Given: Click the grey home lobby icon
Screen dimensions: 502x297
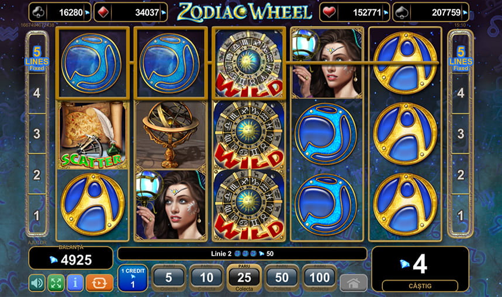Looking at the screenshot, I should point(354,283).
